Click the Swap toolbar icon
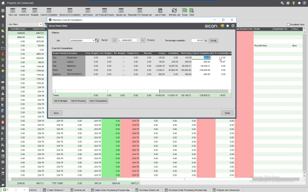The height and width of the screenshot is (192, 308). click(184, 12)
